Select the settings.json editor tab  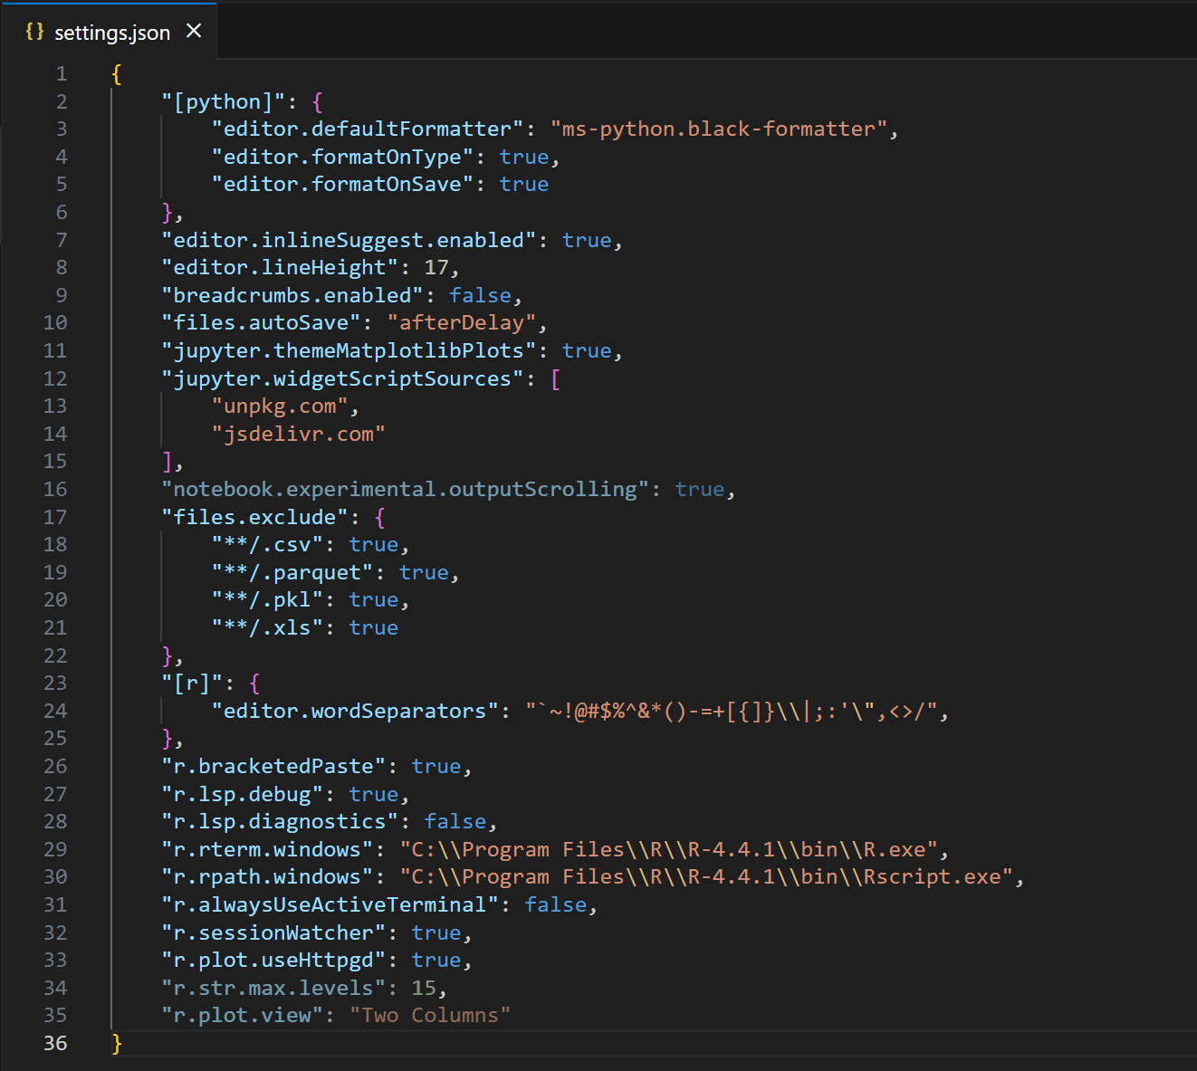109,32
